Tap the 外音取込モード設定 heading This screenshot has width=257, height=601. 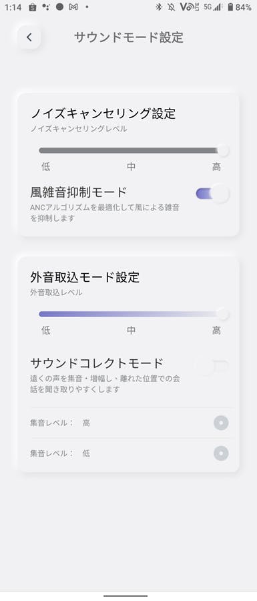coord(85,276)
